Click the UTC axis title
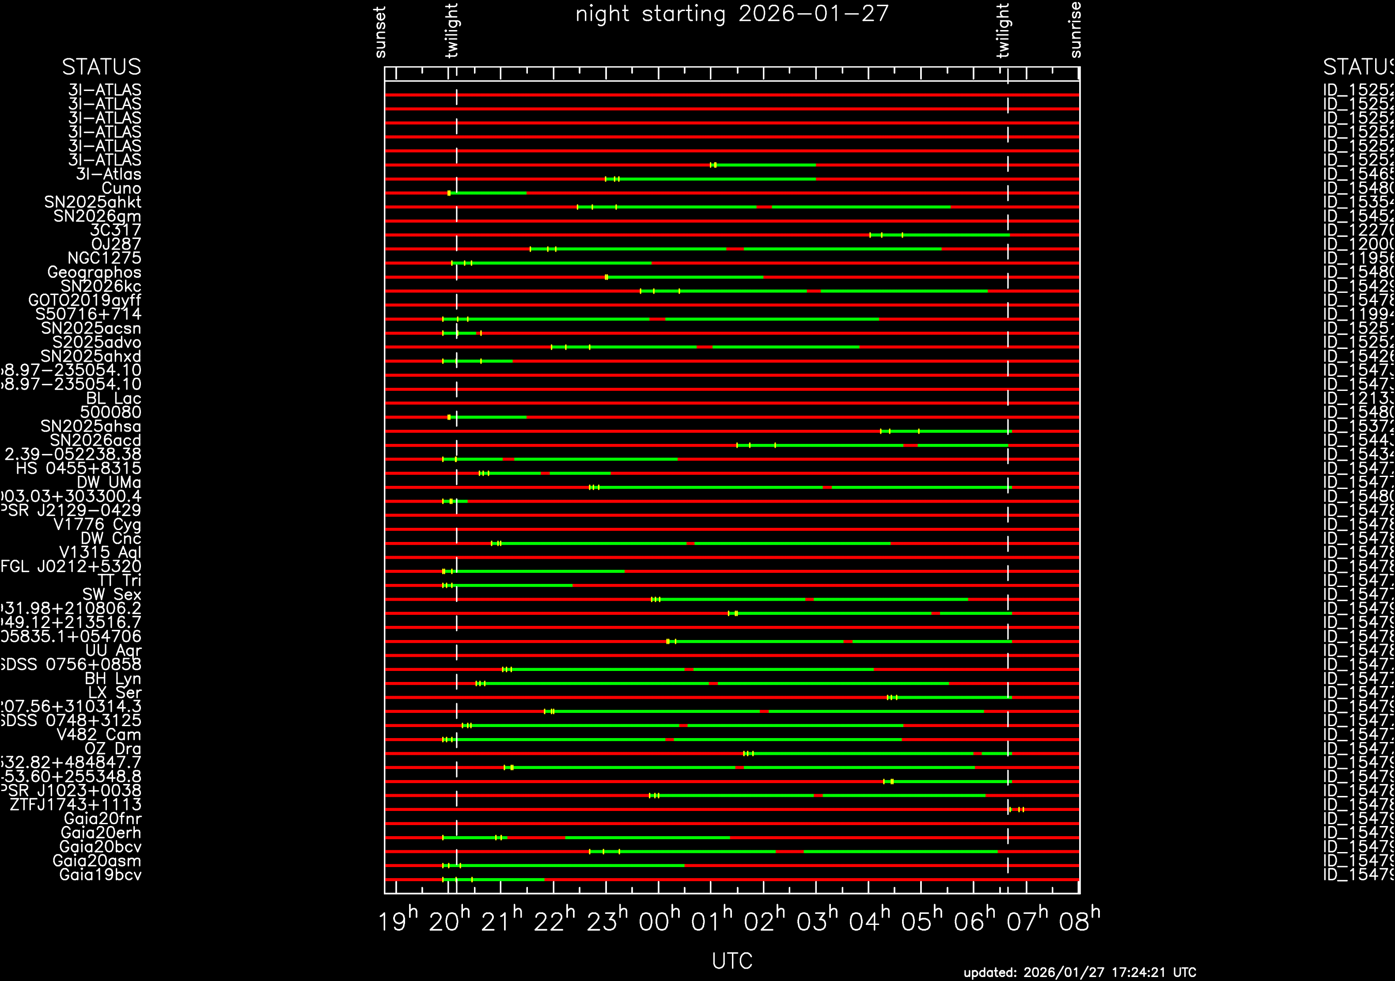 [x=732, y=961]
